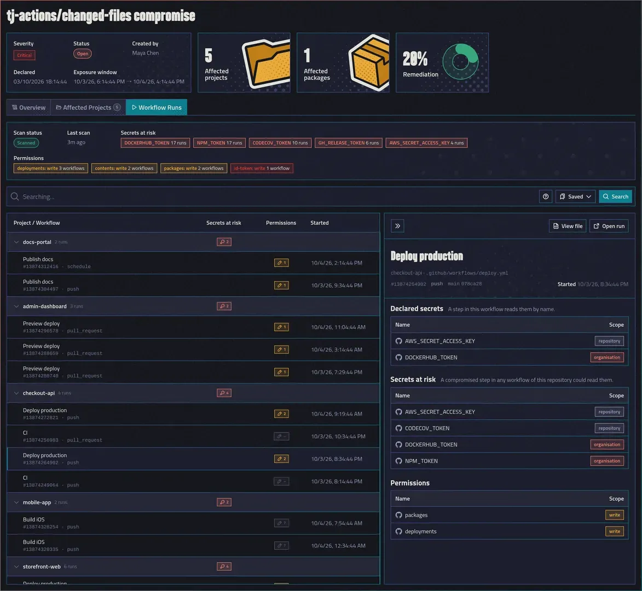Click the remediation donut chart
Viewport: 642px width, 591px height.
[460, 62]
